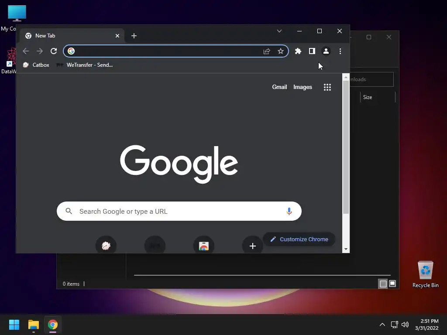Click the Chrome forward arrow button
The image size is (447, 335).
40,51
